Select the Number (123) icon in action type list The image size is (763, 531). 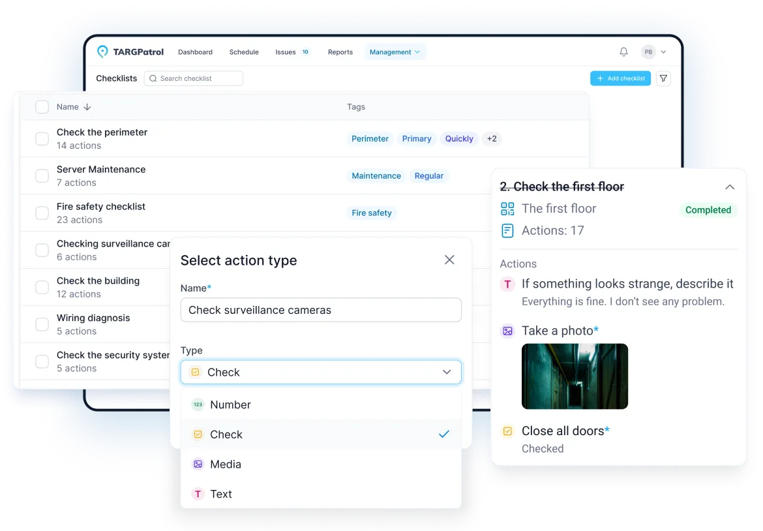coord(198,404)
